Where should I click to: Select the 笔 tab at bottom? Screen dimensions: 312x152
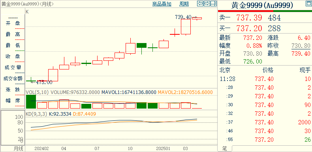pyautogui.click(x=224, y=148)
